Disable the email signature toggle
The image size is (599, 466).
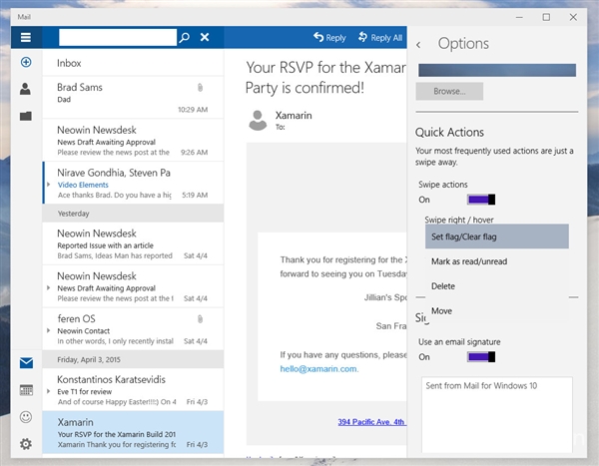click(481, 357)
